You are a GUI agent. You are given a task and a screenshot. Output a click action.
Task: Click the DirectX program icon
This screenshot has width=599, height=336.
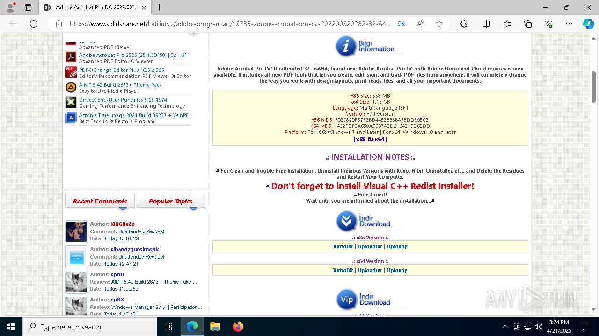(x=71, y=102)
